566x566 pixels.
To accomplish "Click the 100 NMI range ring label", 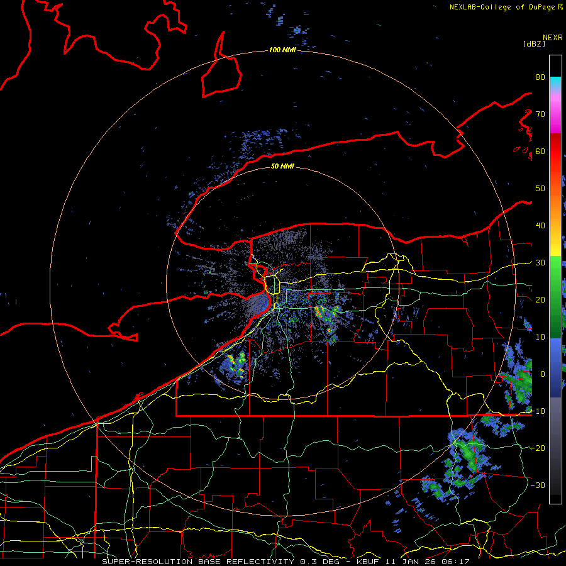I will click(x=282, y=50).
